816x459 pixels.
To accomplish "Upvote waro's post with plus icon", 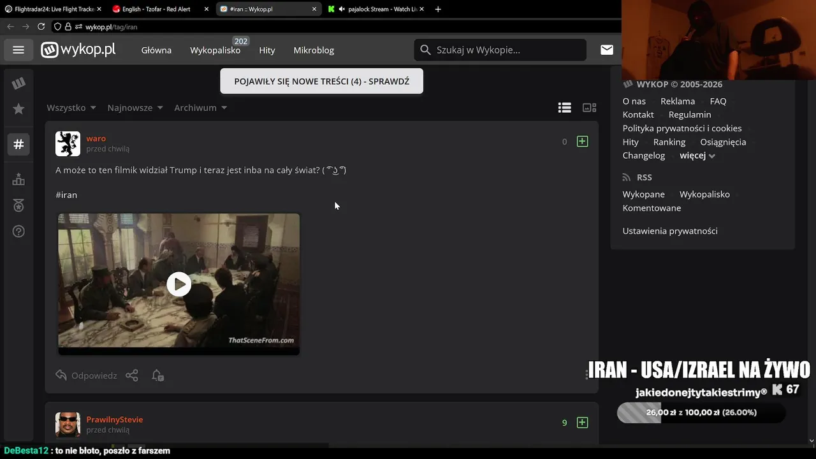I will tap(582, 142).
